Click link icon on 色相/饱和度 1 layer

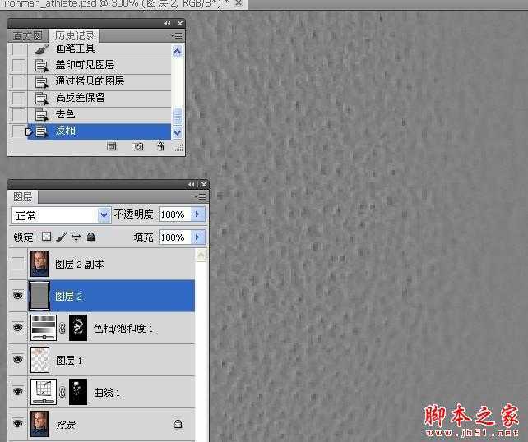point(63,328)
